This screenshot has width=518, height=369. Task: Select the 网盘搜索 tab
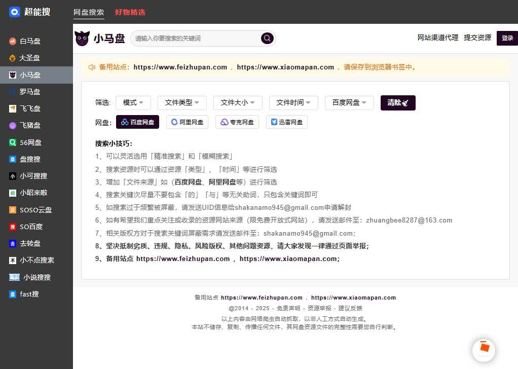(89, 12)
